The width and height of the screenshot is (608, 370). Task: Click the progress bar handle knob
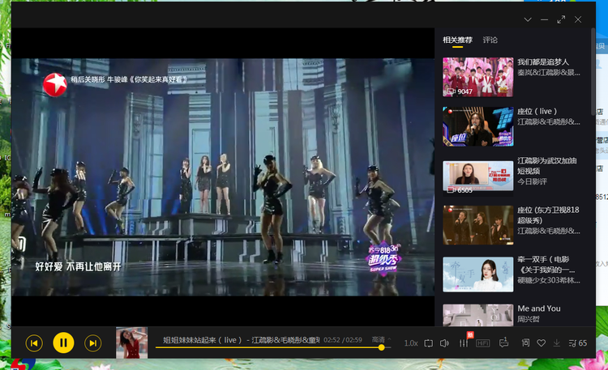[382, 347]
